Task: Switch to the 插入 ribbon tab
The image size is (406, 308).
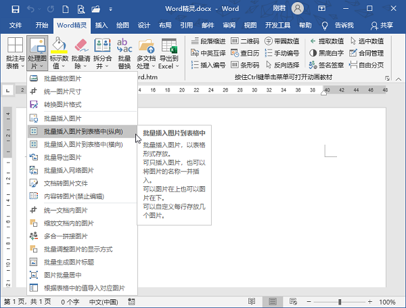Action: (101, 25)
